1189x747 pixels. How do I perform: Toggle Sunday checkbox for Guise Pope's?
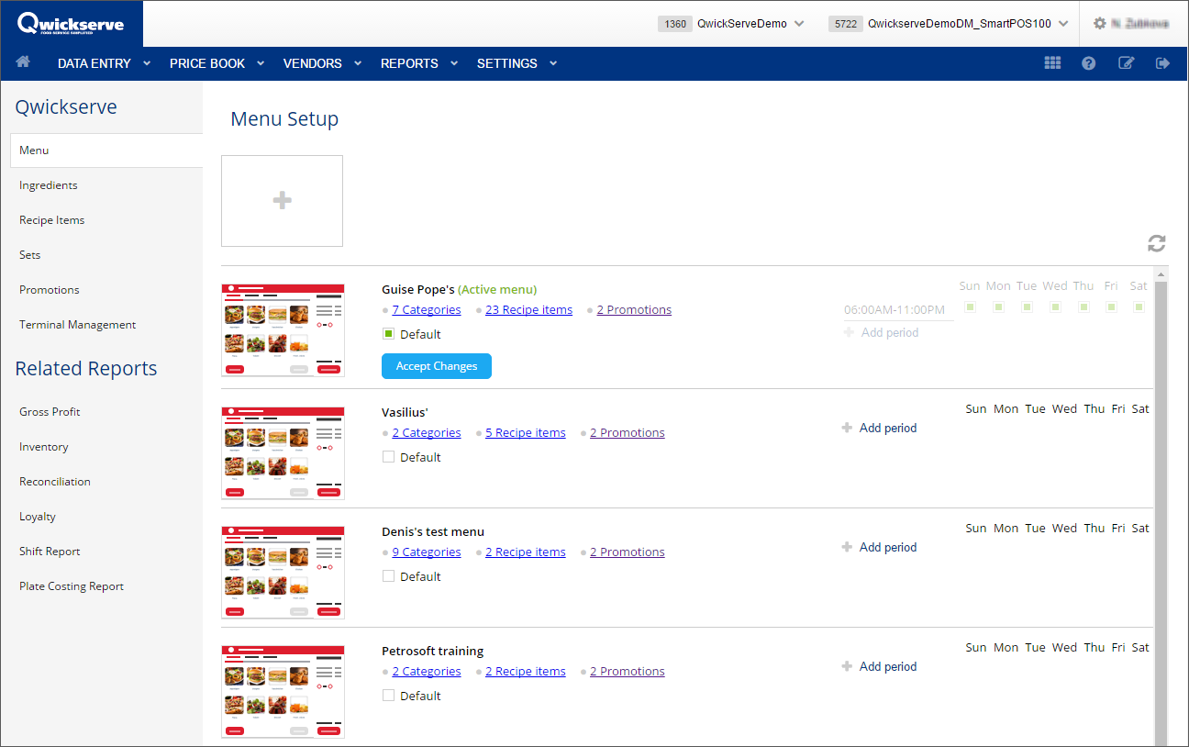coord(970,307)
